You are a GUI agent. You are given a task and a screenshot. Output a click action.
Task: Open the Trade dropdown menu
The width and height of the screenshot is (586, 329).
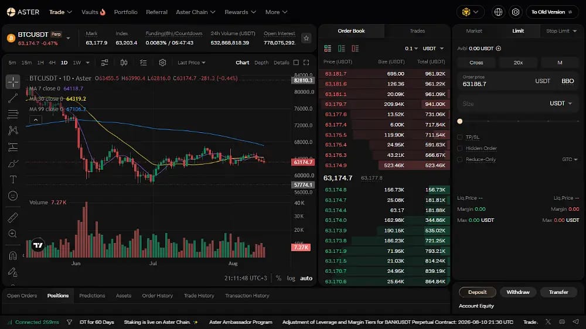(x=60, y=12)
